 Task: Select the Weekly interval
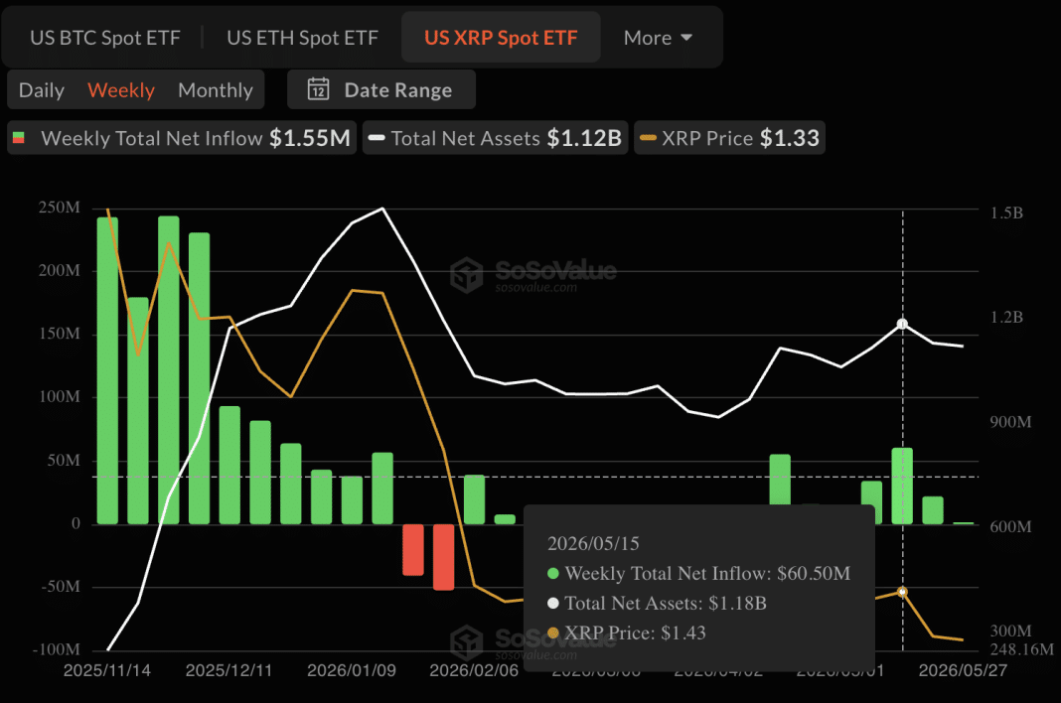coord(121,90)
